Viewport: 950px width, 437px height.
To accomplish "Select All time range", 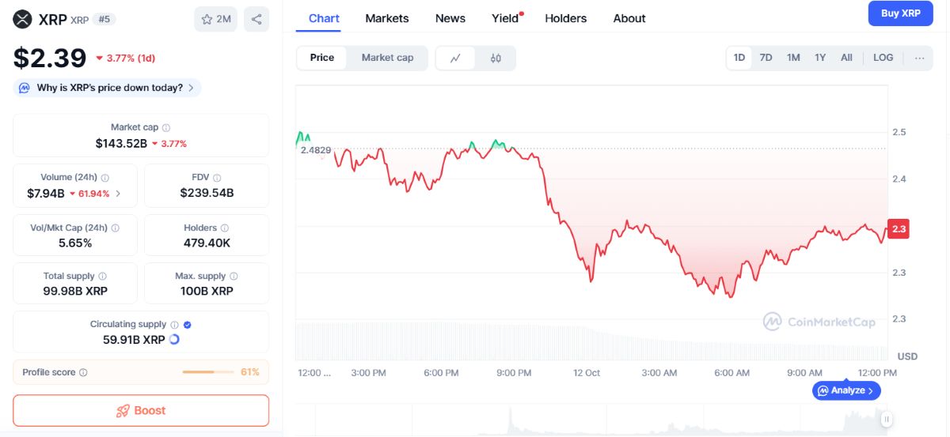I will pos(846,58).
